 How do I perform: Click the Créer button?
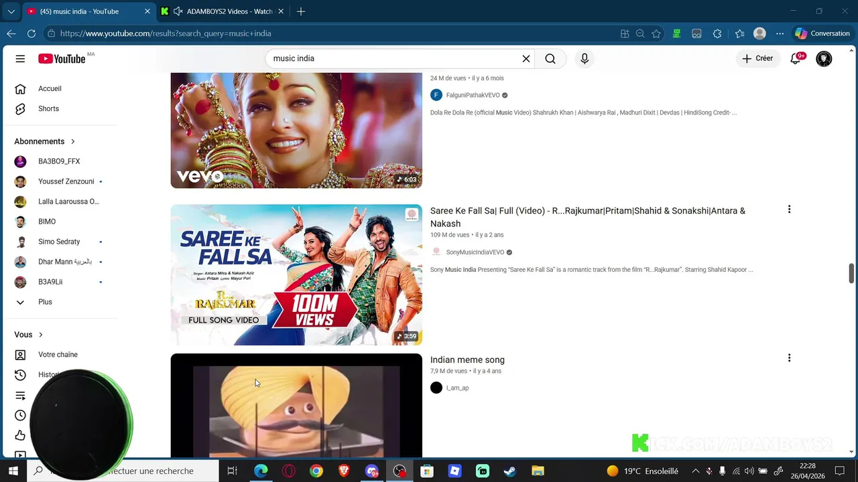[757, 59]
